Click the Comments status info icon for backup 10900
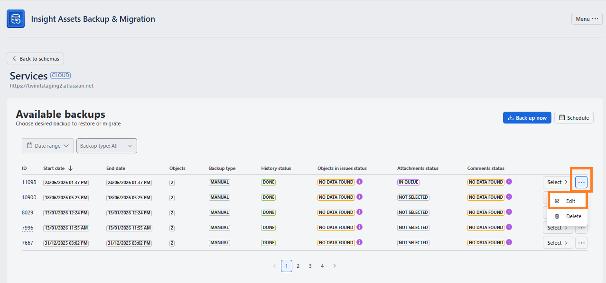 [509, 197]
